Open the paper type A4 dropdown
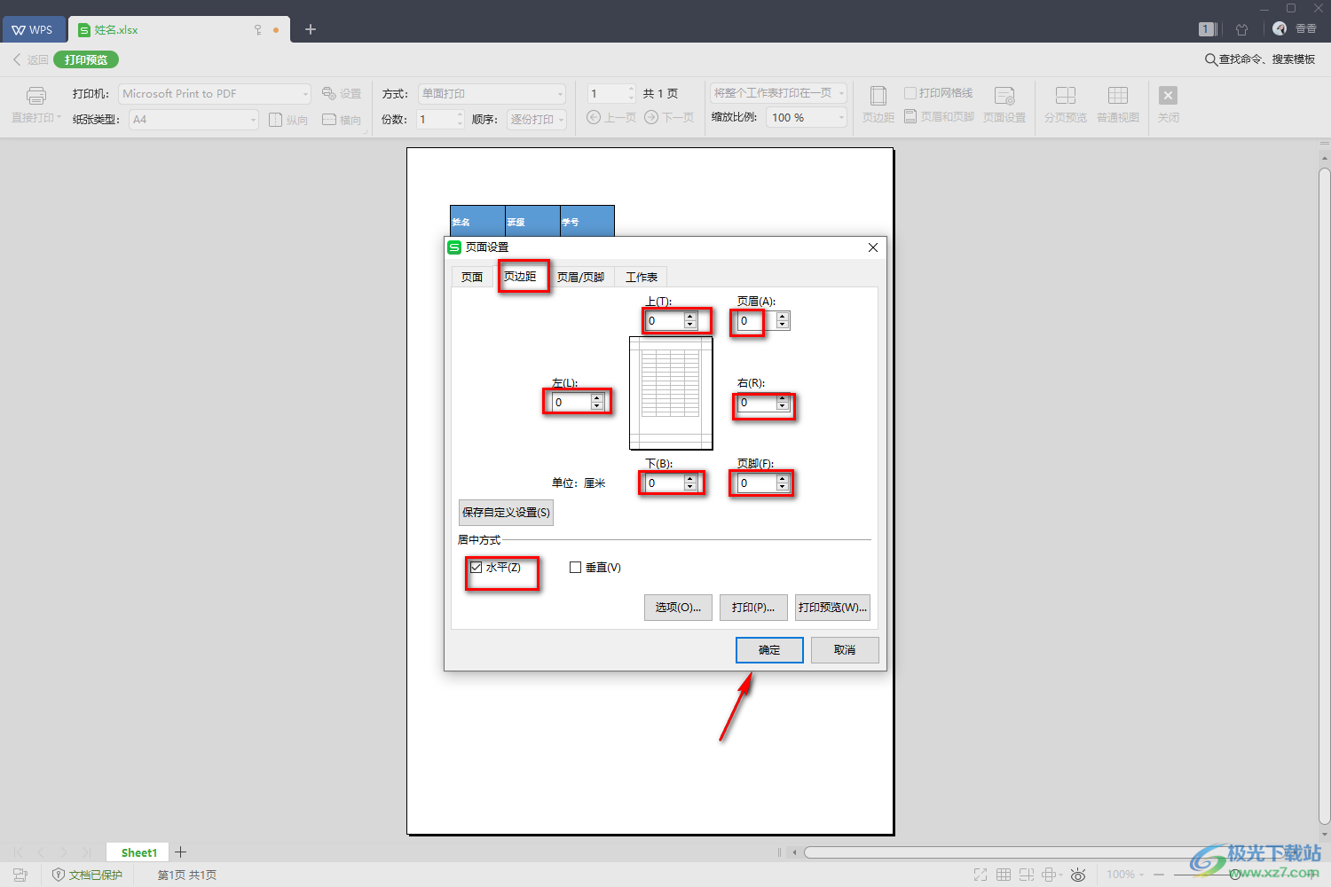Screen dimensions: 1331x887 (x=193, y=119)
